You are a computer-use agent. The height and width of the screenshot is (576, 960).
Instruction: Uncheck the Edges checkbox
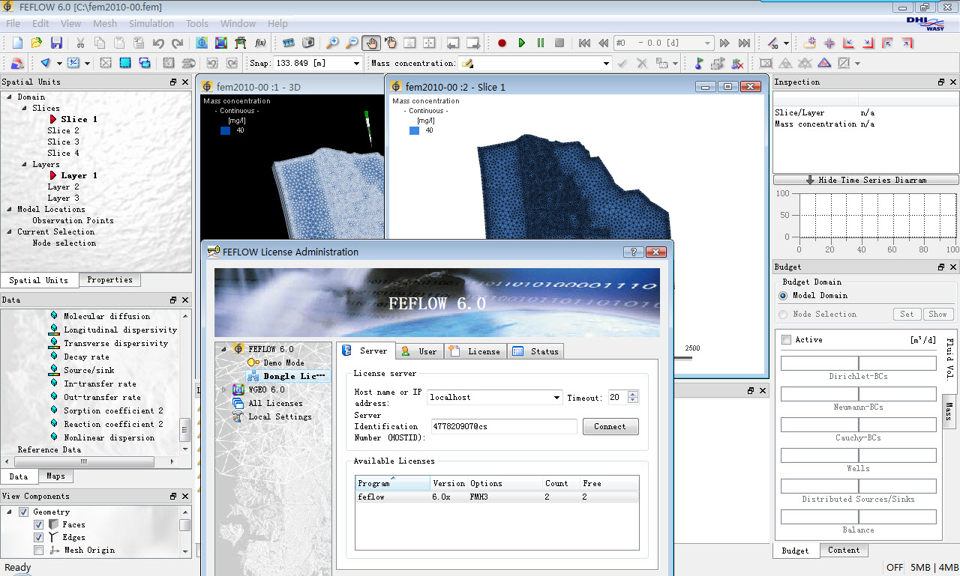click(38, 538)
